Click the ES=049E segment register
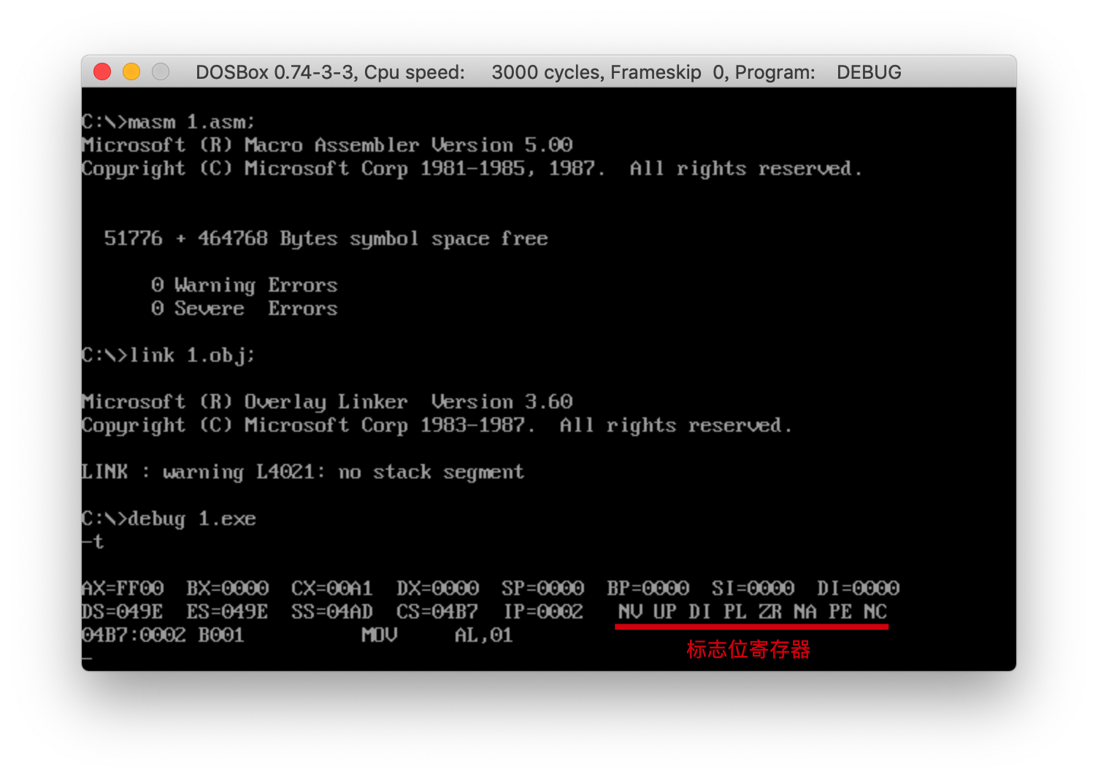The image size is (1098, 779). (227, 611)
